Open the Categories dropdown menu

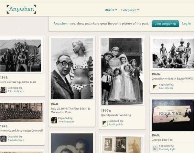click(x=130, y=10)
